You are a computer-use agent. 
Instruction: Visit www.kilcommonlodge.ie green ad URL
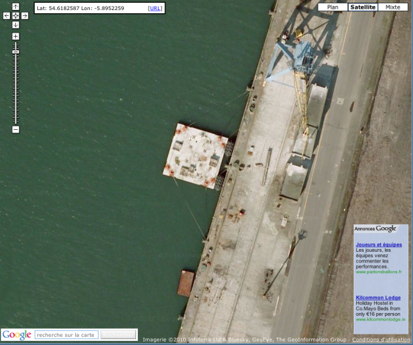click(380, 319)
